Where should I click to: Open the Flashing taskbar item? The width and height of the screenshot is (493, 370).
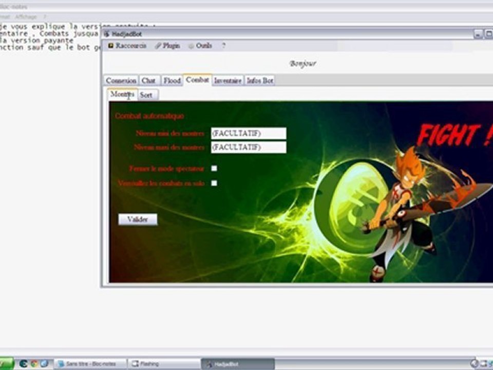click(x=164, y=364)
